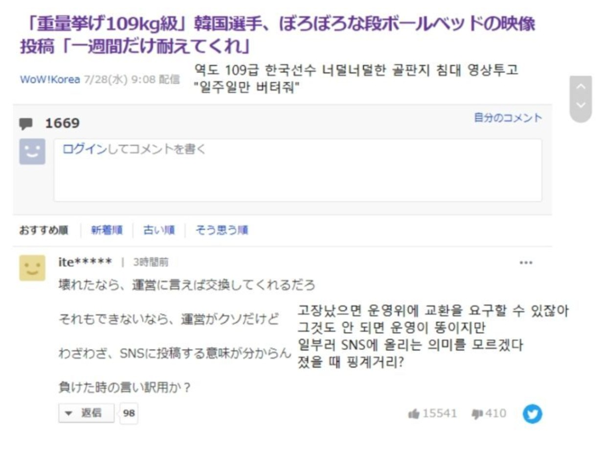Select the おすすめ順 sort tab
606x462 pixels.
[44, 230]
